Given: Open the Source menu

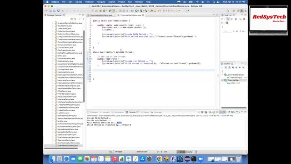Looking at the screenshot, I should tap(79, 2).
